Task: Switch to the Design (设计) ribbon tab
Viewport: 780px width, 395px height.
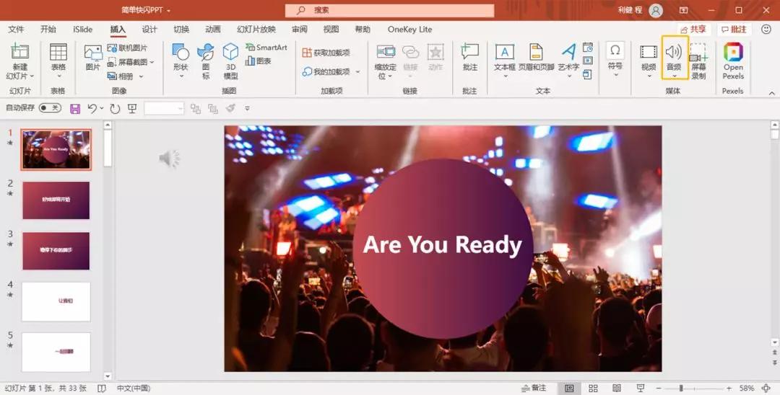Action: point(149,30)
